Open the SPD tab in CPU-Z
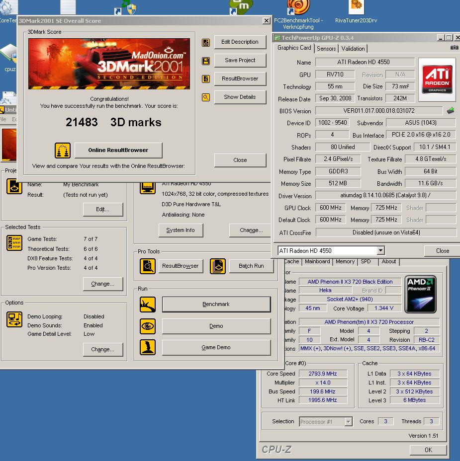The height and width of the screenshot is (461, 460). tap(366, 261)
